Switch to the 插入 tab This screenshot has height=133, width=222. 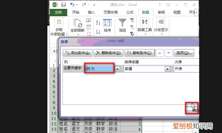(91, 13)
